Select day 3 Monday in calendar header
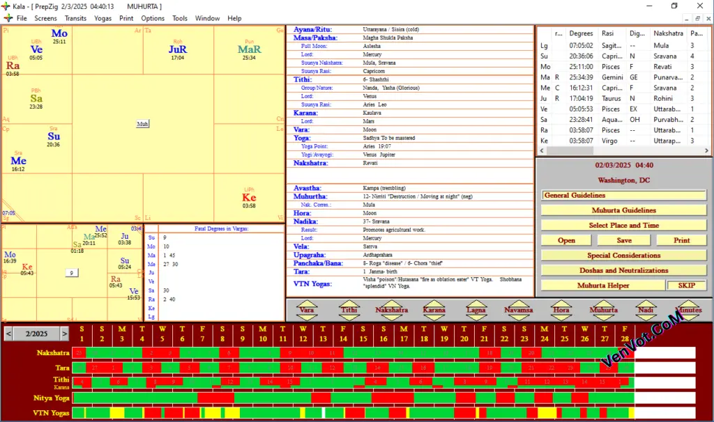 point(121,334)
